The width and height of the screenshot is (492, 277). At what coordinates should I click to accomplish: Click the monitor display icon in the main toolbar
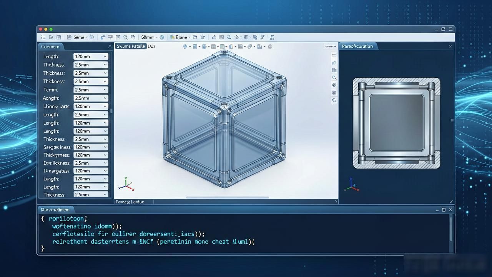110,37
